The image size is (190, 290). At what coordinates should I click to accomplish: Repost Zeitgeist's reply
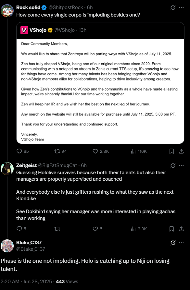(x=57, y=229)
